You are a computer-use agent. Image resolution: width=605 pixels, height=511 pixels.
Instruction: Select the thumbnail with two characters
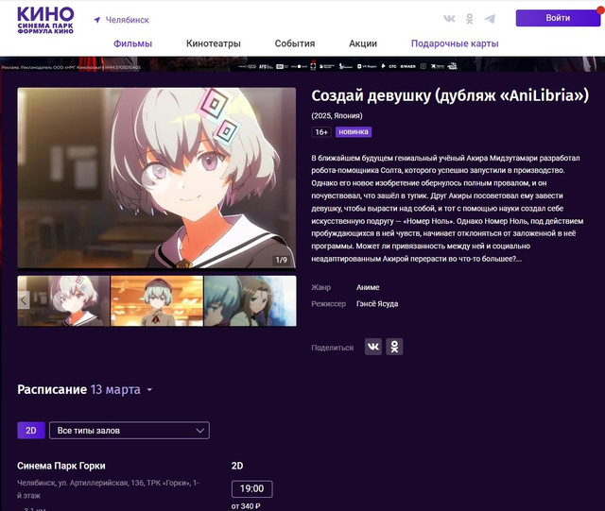coord(250,300)
